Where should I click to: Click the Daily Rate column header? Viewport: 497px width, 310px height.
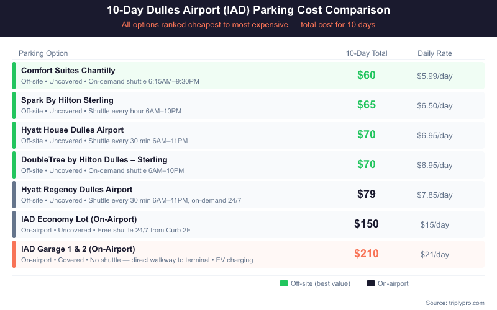[x=435, y=53]
